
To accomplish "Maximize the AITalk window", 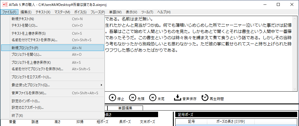I will 278,4.
